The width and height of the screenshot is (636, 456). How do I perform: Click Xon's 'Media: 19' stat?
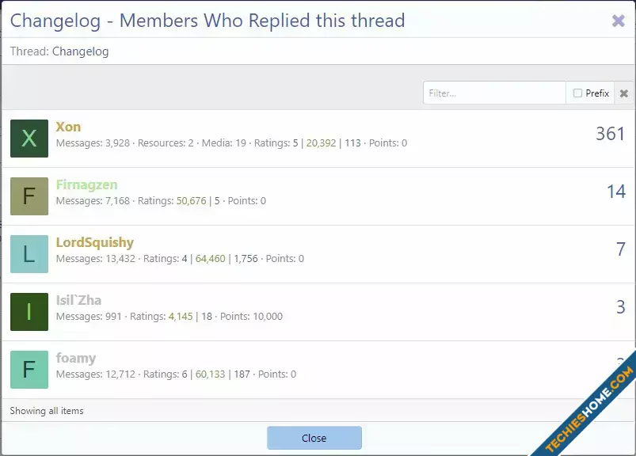tap(224, 143)
